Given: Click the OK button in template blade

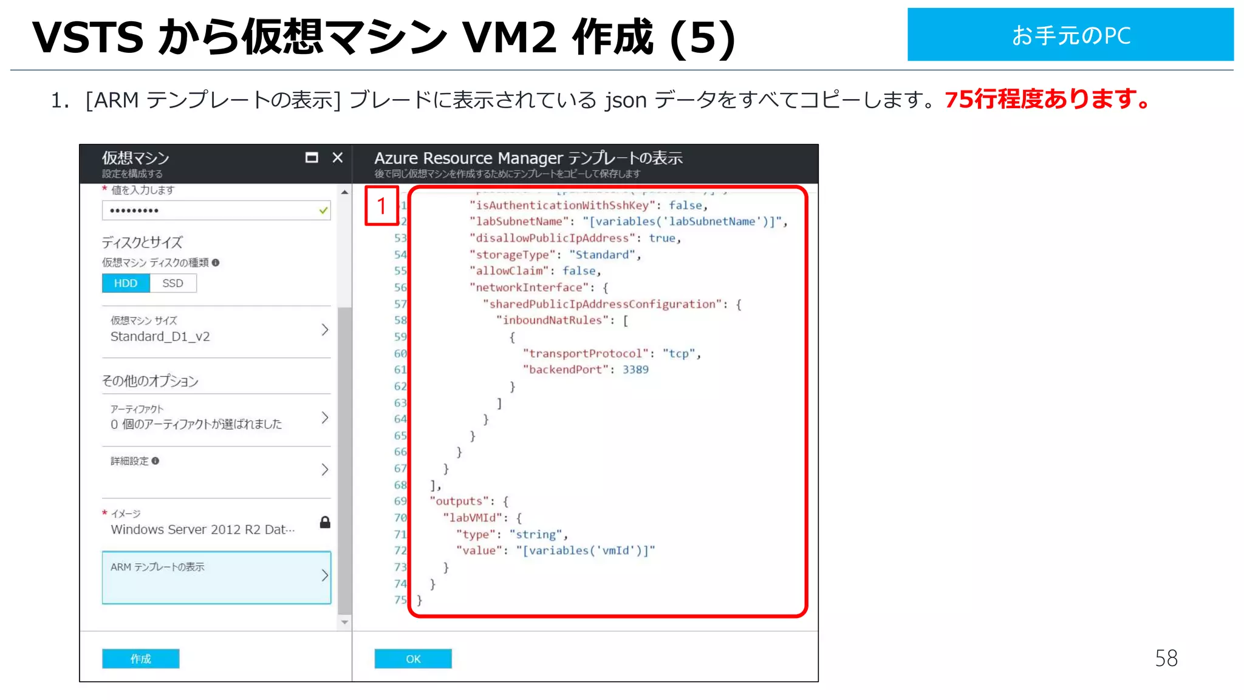Looking at the screenshot, I should pos(413,659).
